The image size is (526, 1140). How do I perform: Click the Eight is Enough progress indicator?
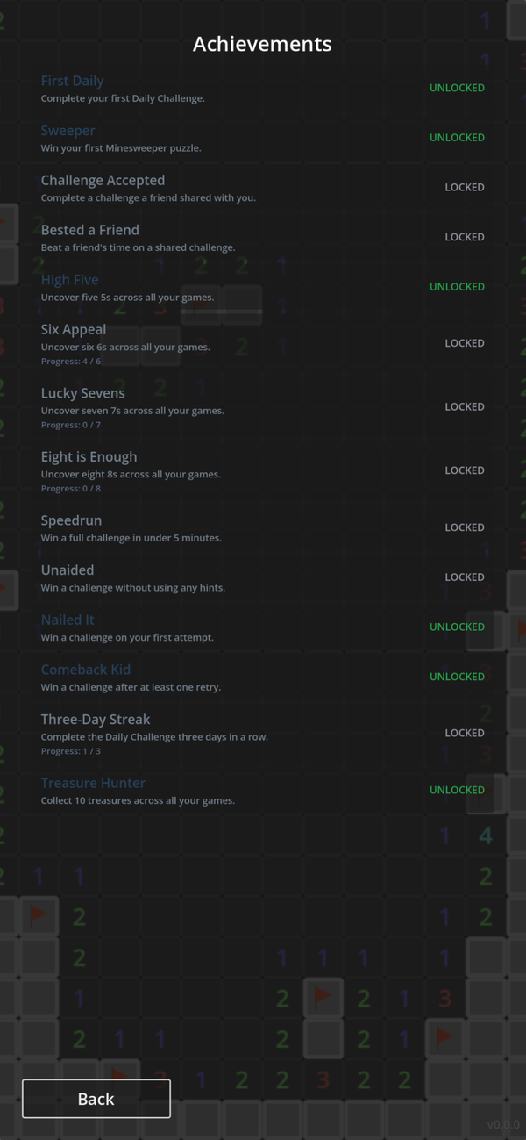pyautogui.click(x=71, y=489)
